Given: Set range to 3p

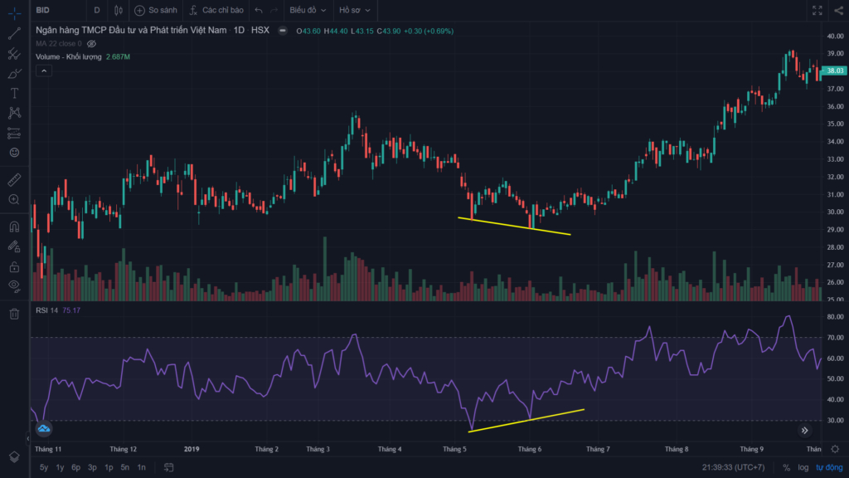Looking at the screenshot, I should [x=93, y=468].
